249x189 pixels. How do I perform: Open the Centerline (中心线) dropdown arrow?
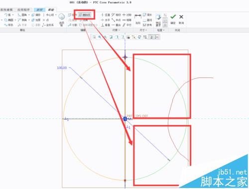[56, 15]
